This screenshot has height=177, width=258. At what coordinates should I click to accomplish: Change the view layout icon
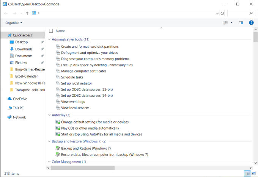225,22
